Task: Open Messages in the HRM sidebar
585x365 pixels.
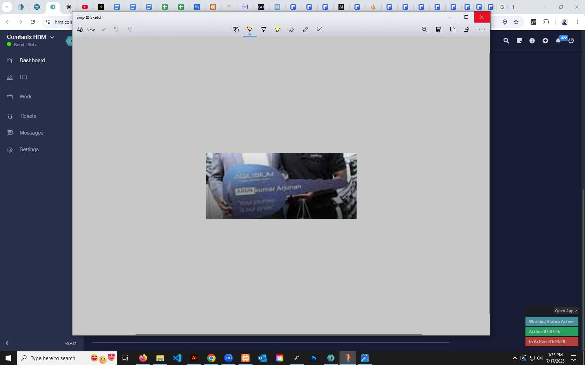Action: [31, 133]
